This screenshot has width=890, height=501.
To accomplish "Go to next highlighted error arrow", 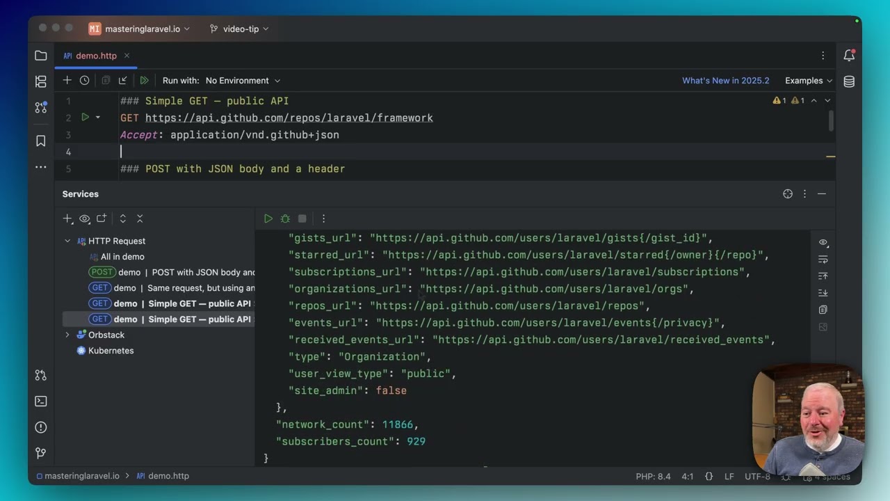I will click(827, 101).
